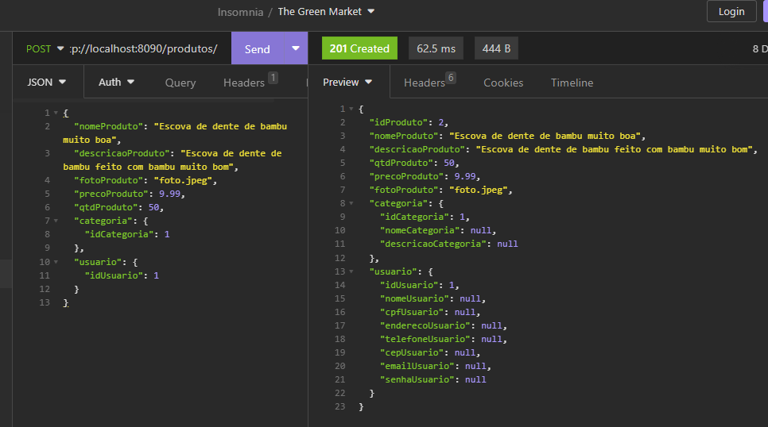Viewport: 768px width, 427px height.
Task: Click the Insomnia breadcrumb link
Action: [240, 12]
